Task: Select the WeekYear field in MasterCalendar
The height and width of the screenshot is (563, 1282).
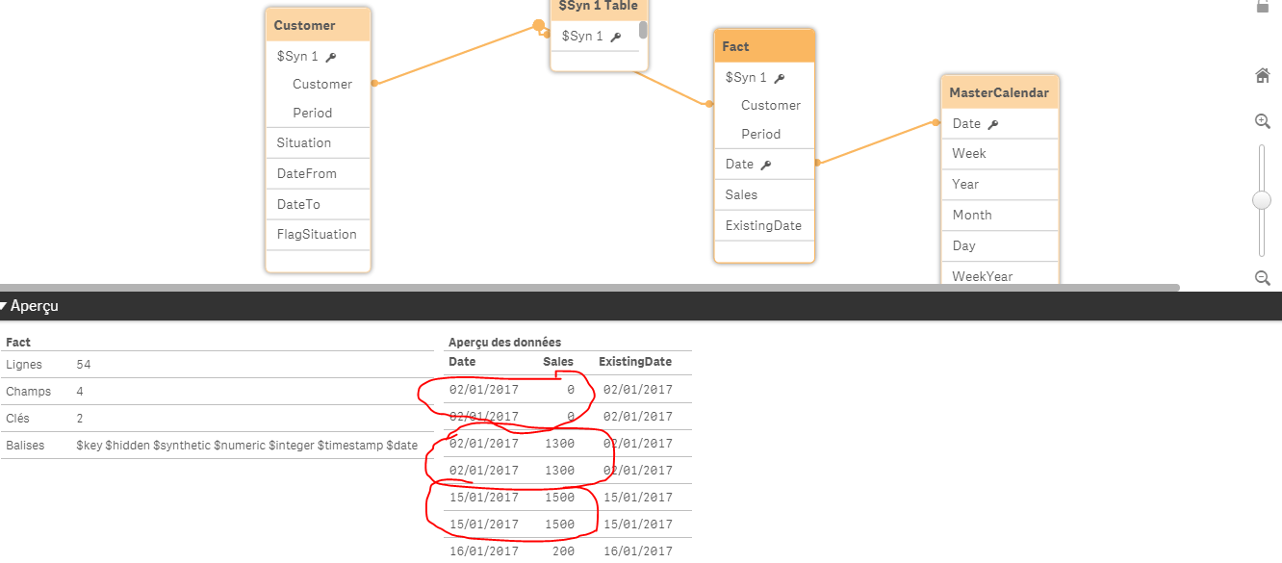Action: pos(985,275)
